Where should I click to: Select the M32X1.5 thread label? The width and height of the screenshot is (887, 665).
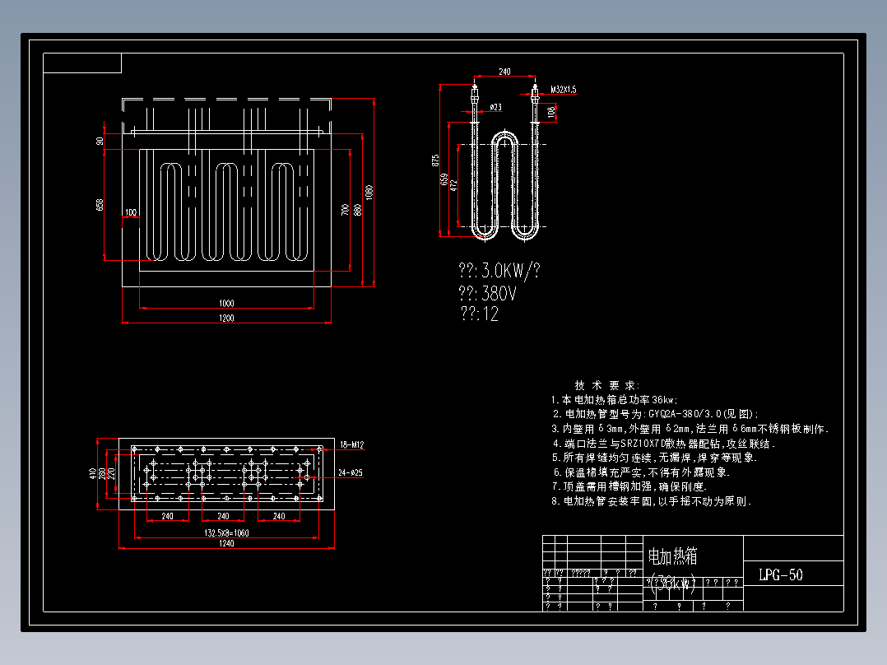click(563, 90)
